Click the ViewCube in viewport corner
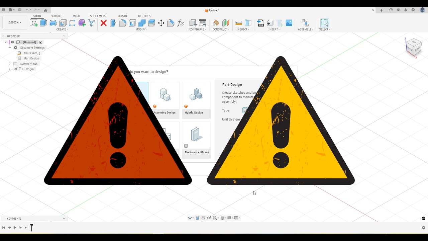This screenshot has width=428, height=241. [x=414, y=47]
